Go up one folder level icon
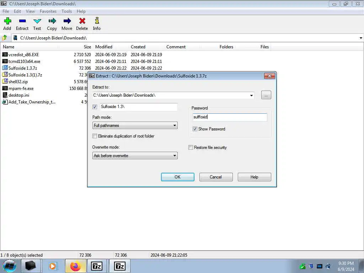The width and height of the screenshot is (364, 273). (5, 38)
